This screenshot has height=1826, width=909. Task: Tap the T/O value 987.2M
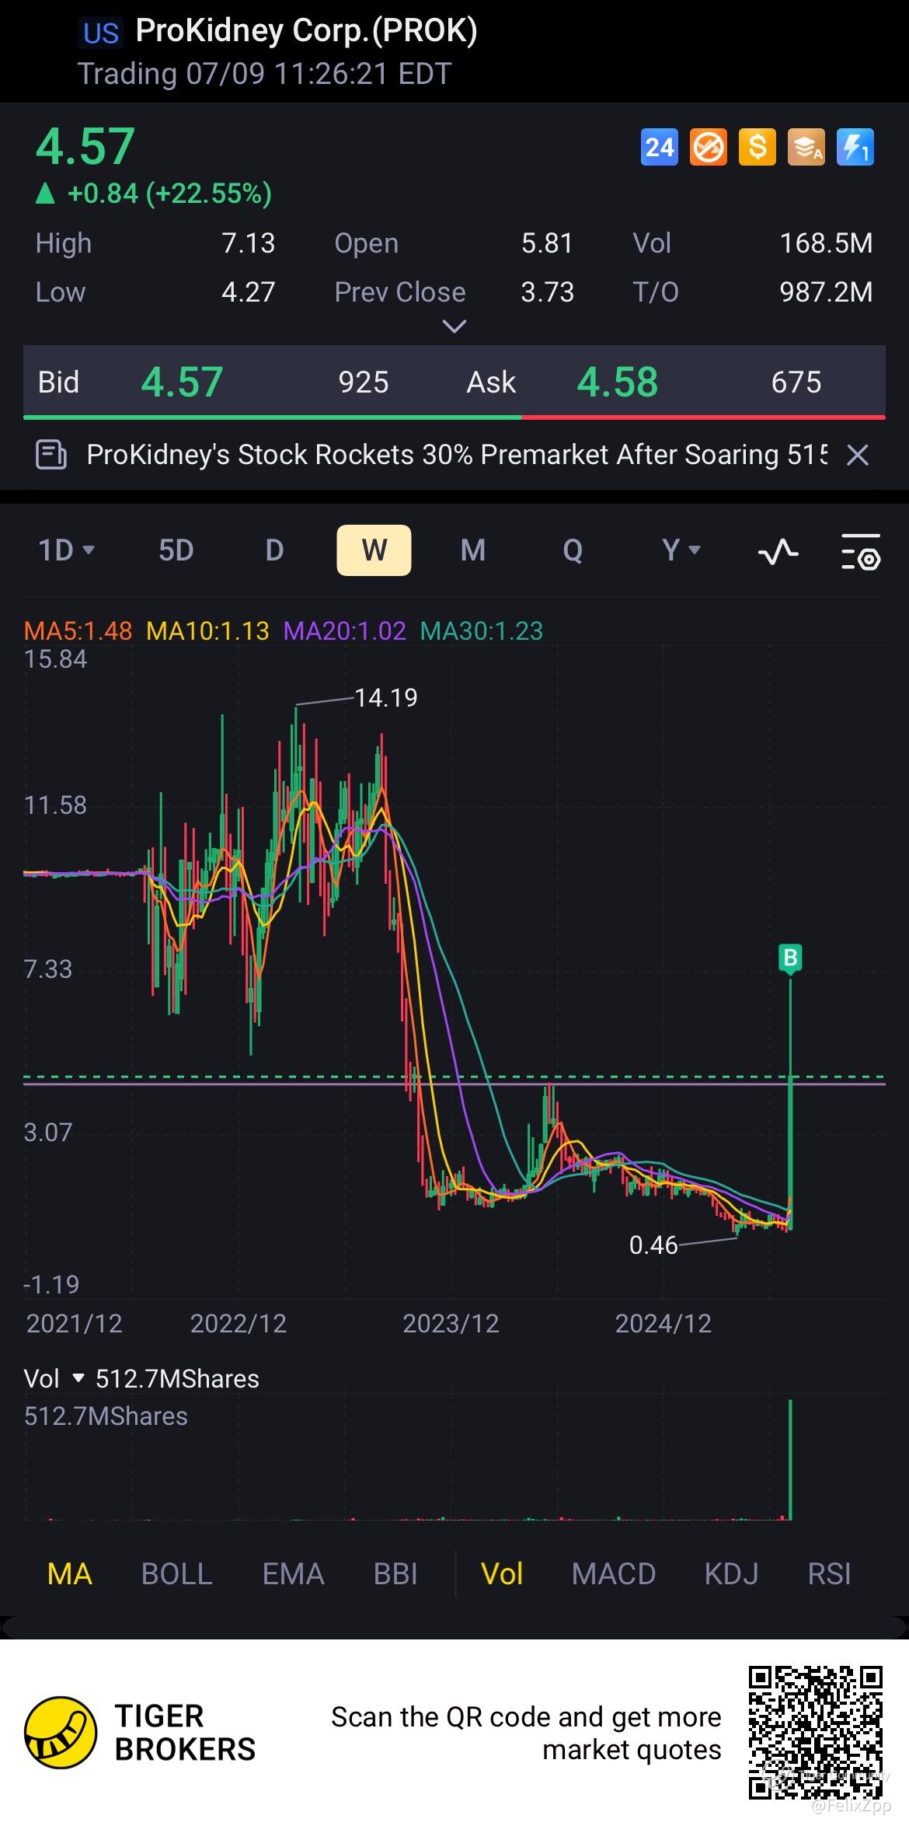(x=826, y=292)
